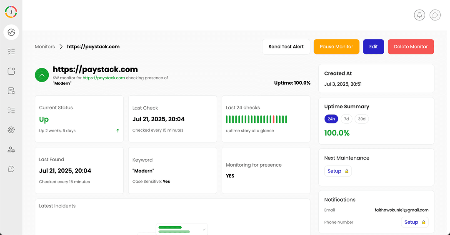This screenshot has width=450, height=235.
Task: Click the Last Found date value
Action: 65,171
